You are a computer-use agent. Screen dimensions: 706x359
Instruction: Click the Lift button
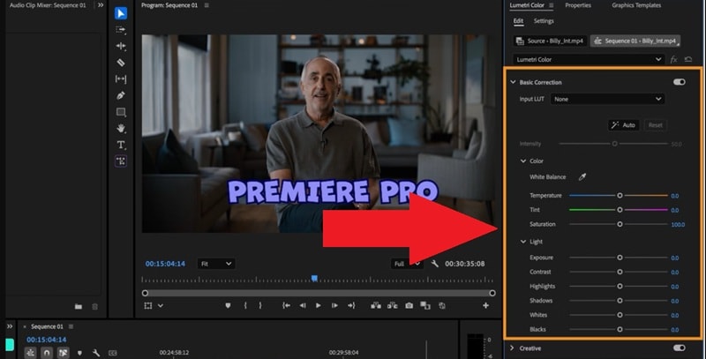click(376, 305)
